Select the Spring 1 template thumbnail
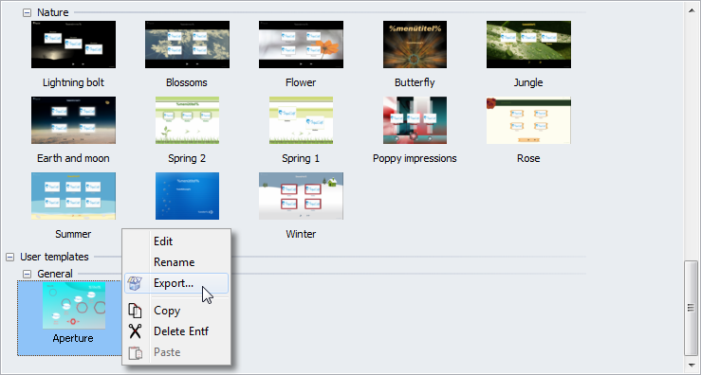 pyautogui.click(x=301, y=120)
